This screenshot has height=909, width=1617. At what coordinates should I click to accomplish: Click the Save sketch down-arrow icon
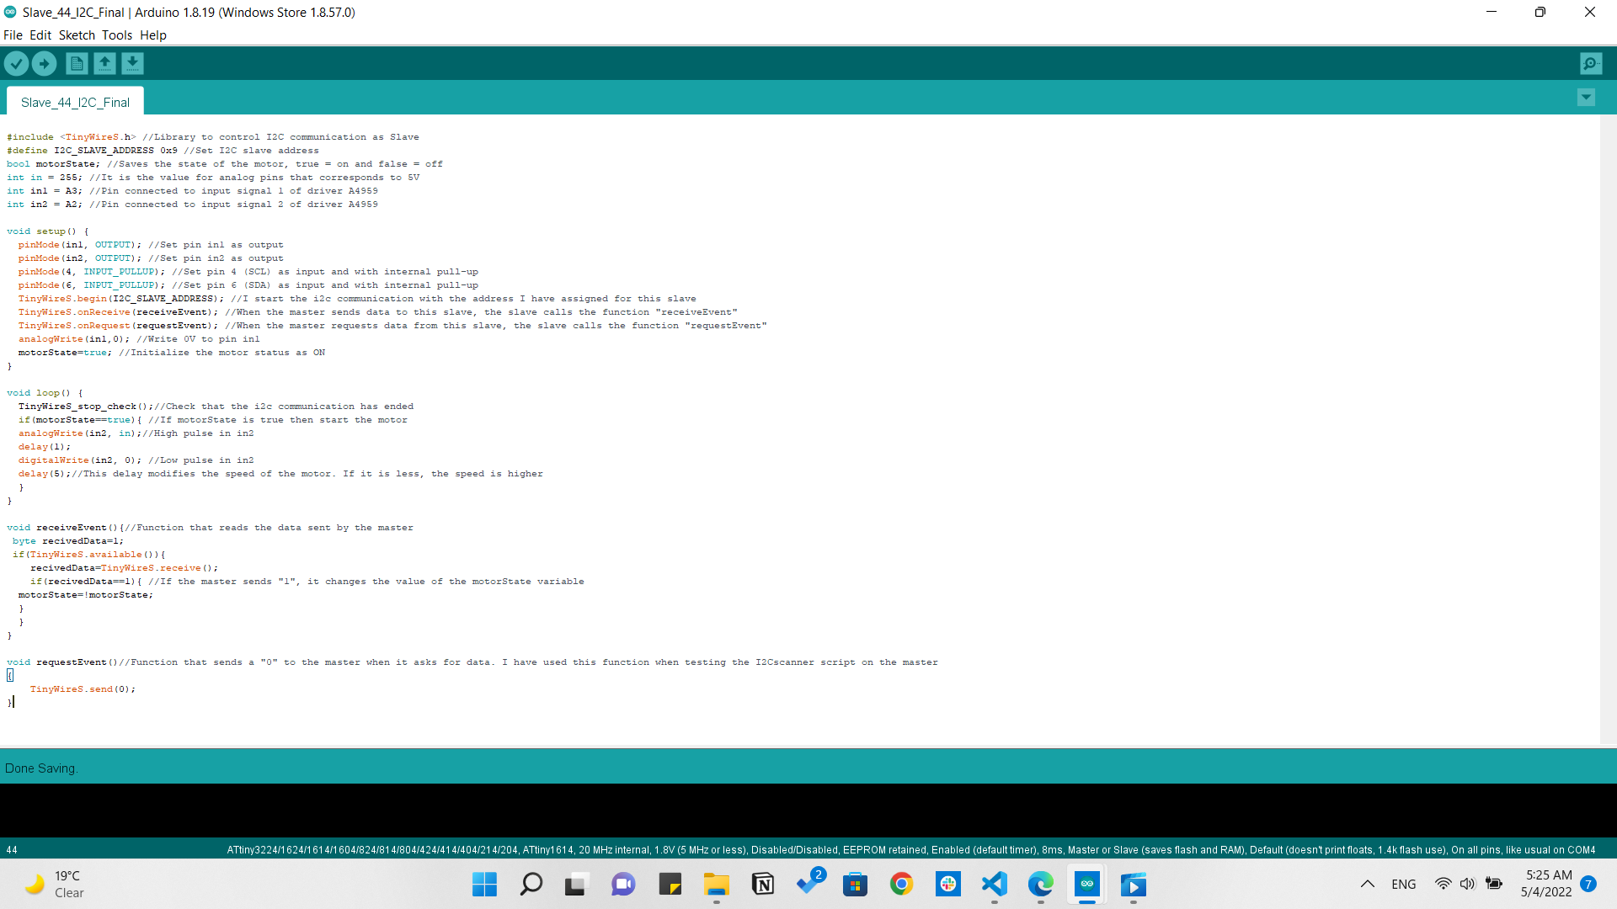(x=132, y=63)
